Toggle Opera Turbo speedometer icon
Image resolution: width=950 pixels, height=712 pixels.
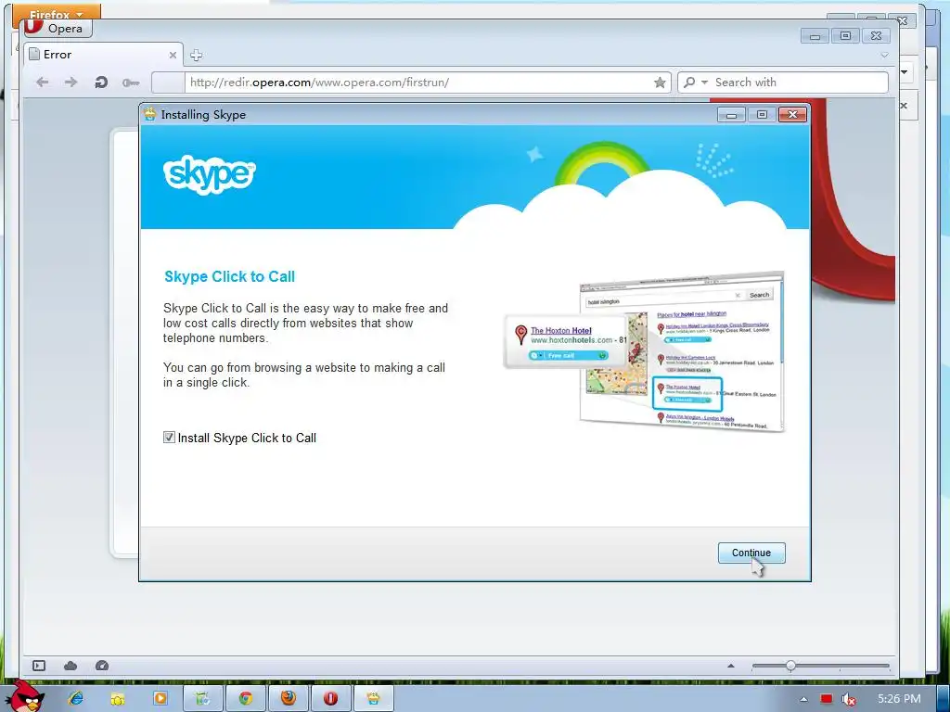tap(102, 666)
